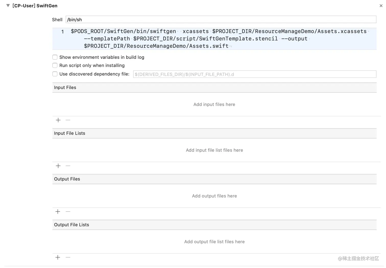Click the Output File Lists header

[x=214, y=225]
